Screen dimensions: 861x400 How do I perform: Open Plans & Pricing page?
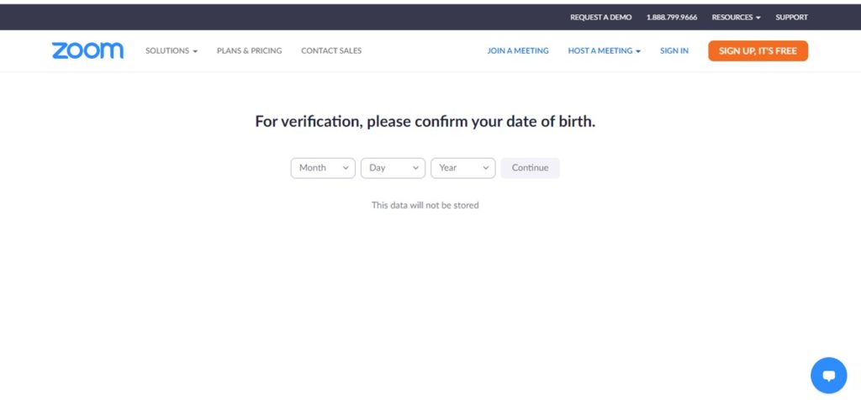click(x=249, y=50)
